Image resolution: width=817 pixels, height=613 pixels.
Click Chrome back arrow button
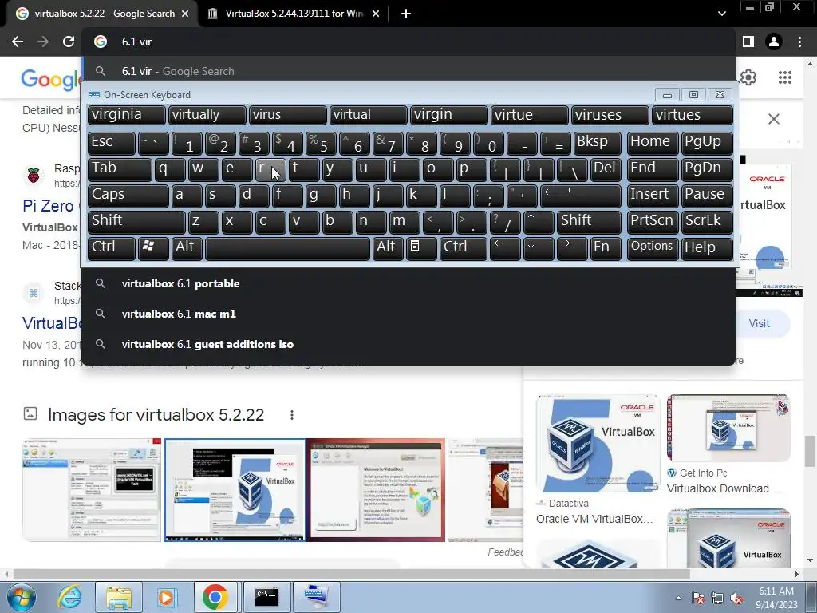[18, 42]
